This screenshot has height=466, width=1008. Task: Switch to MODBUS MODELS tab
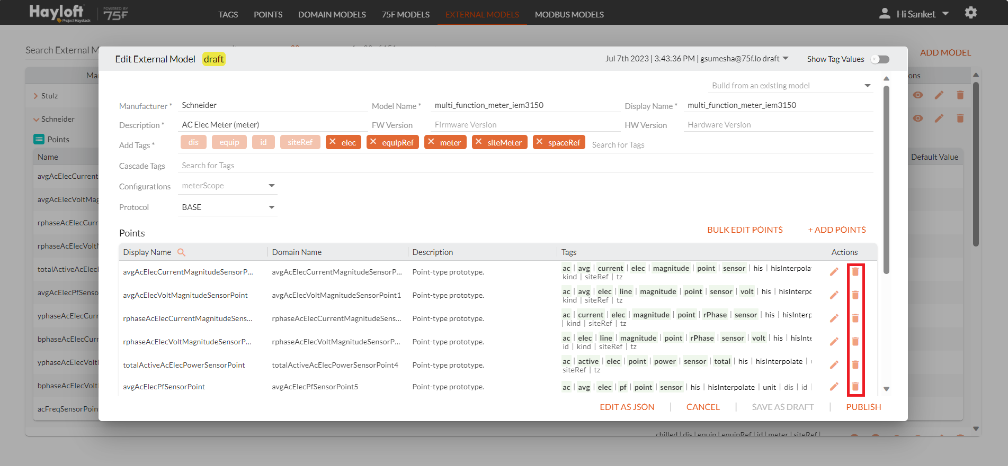[569, 14]
